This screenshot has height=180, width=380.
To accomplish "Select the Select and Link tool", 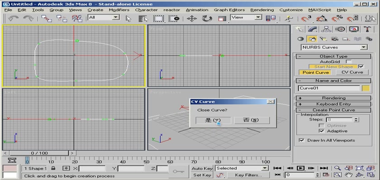I will pos(46,18).
